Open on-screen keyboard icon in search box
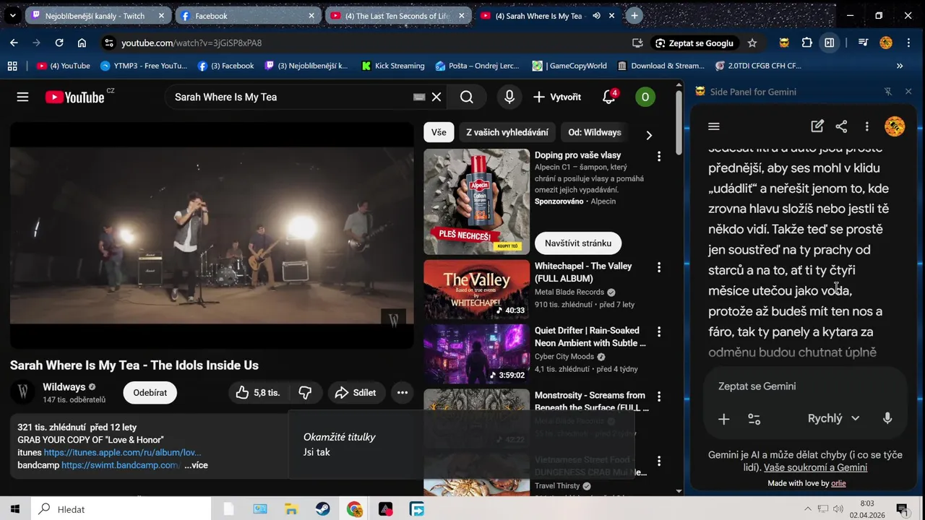Screen dimensions: 925x520 point(419,97)
